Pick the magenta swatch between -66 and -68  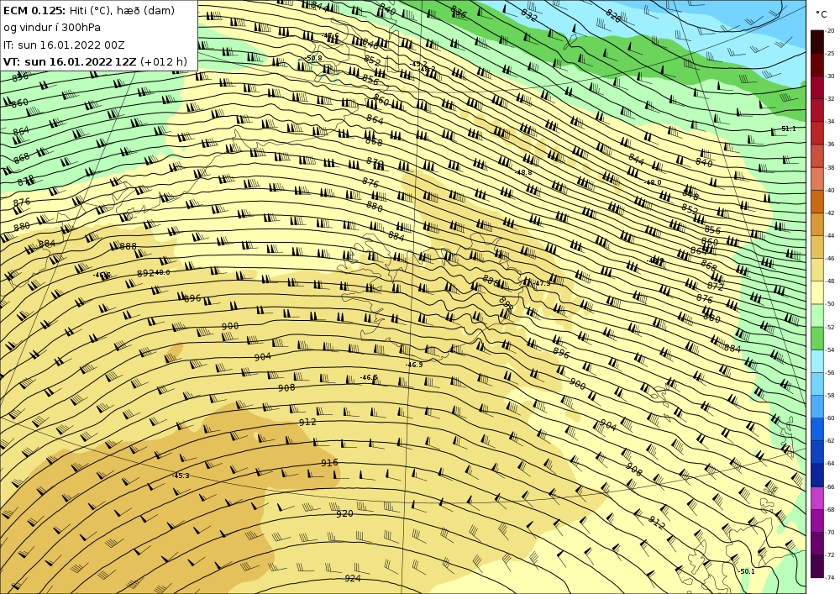817,498
